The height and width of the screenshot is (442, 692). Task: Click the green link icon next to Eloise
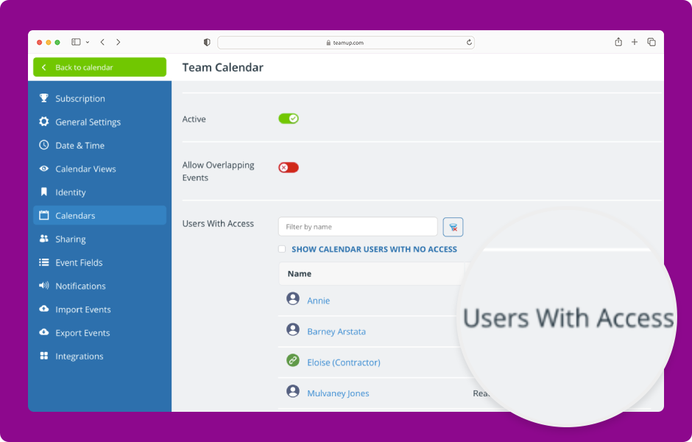293,361
